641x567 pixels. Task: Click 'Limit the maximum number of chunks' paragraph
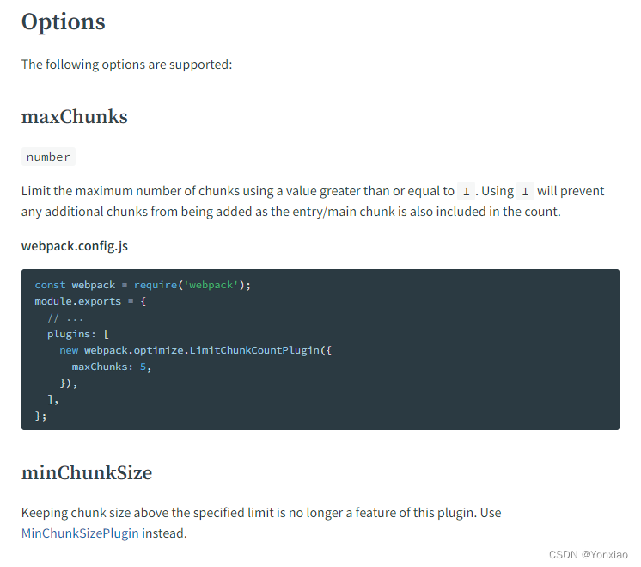click(313, 201)
